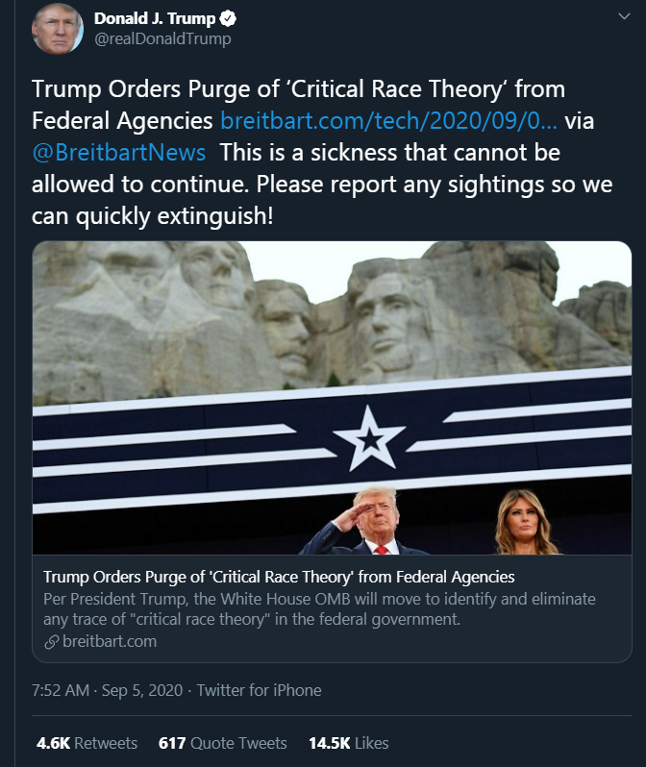Open the Mount Rushmore card image

(x=332, y=398)
